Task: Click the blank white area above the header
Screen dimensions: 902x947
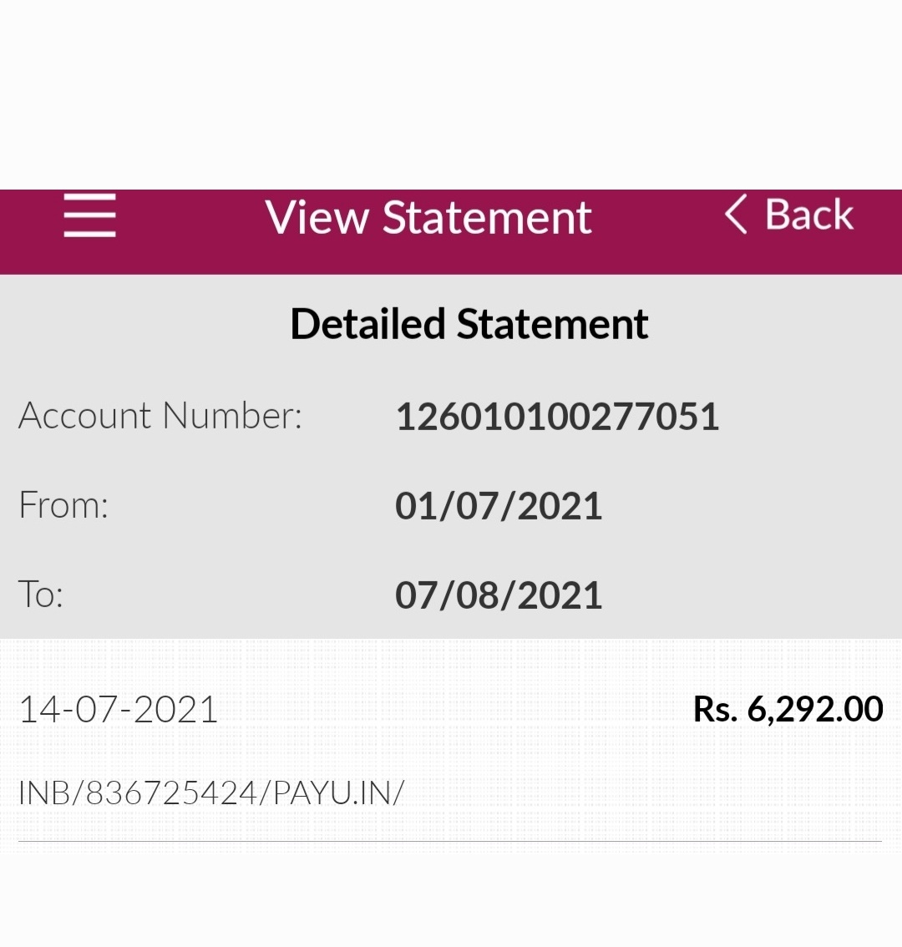Action: coord(451,92)
